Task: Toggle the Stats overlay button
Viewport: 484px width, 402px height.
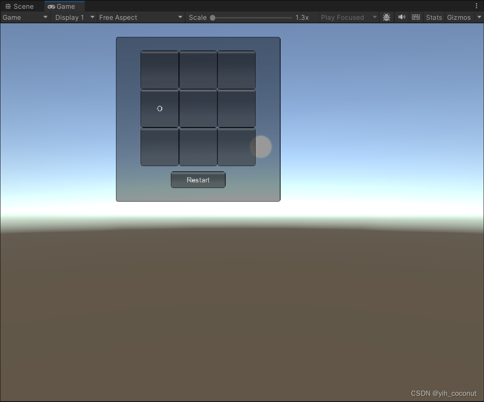Action: point(434,18)
